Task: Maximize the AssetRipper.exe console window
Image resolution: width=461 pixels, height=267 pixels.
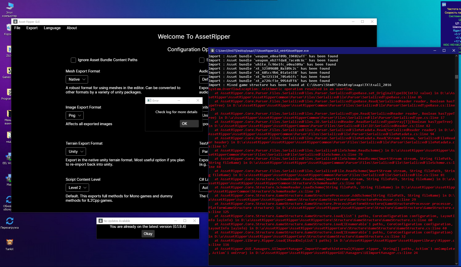Action: 444,50
